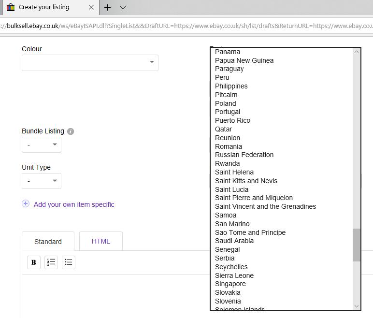This screenshot has height=318, width=373.
Task: Select Poland from the country list
Action: coord(226,103)
